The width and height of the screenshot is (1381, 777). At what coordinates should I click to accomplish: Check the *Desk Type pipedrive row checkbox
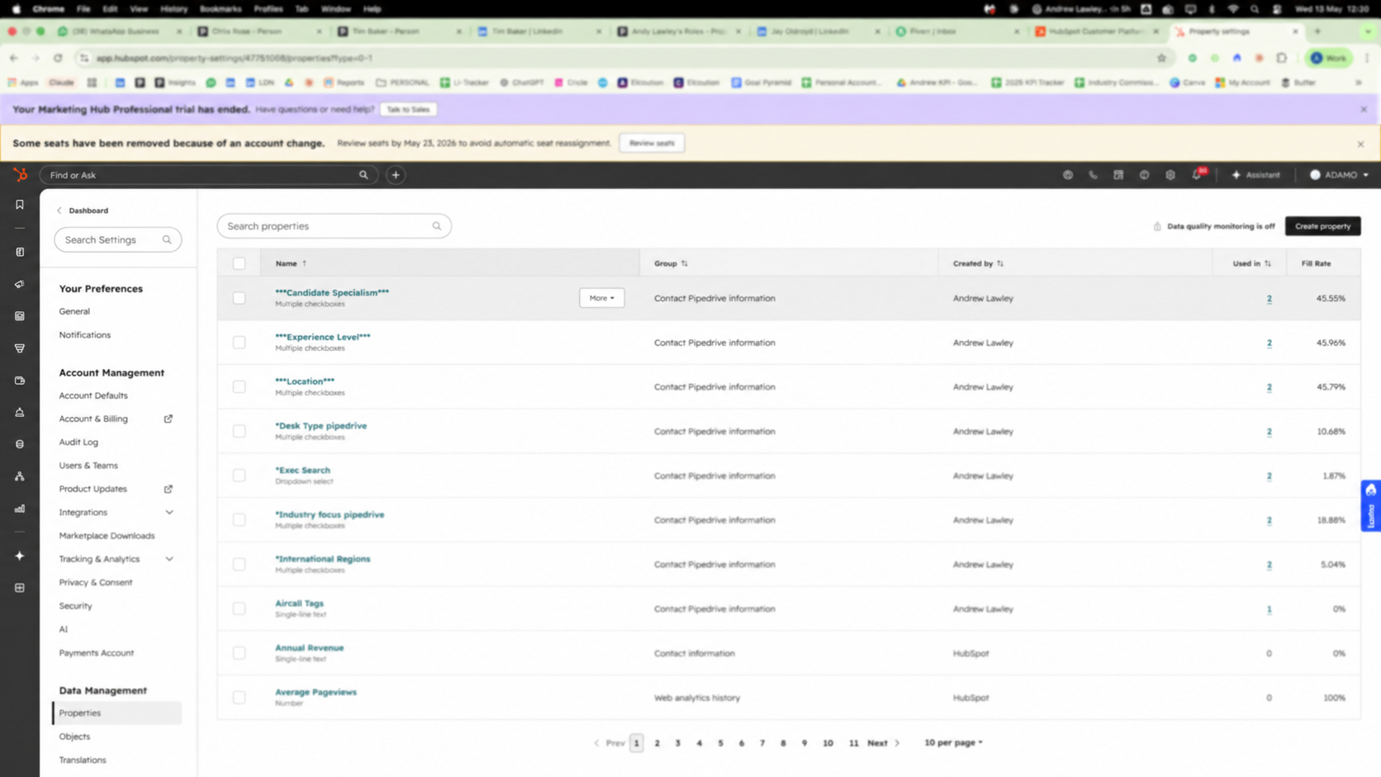pos(239,431)
